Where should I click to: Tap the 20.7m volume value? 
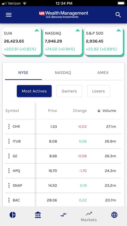[110, 200]
